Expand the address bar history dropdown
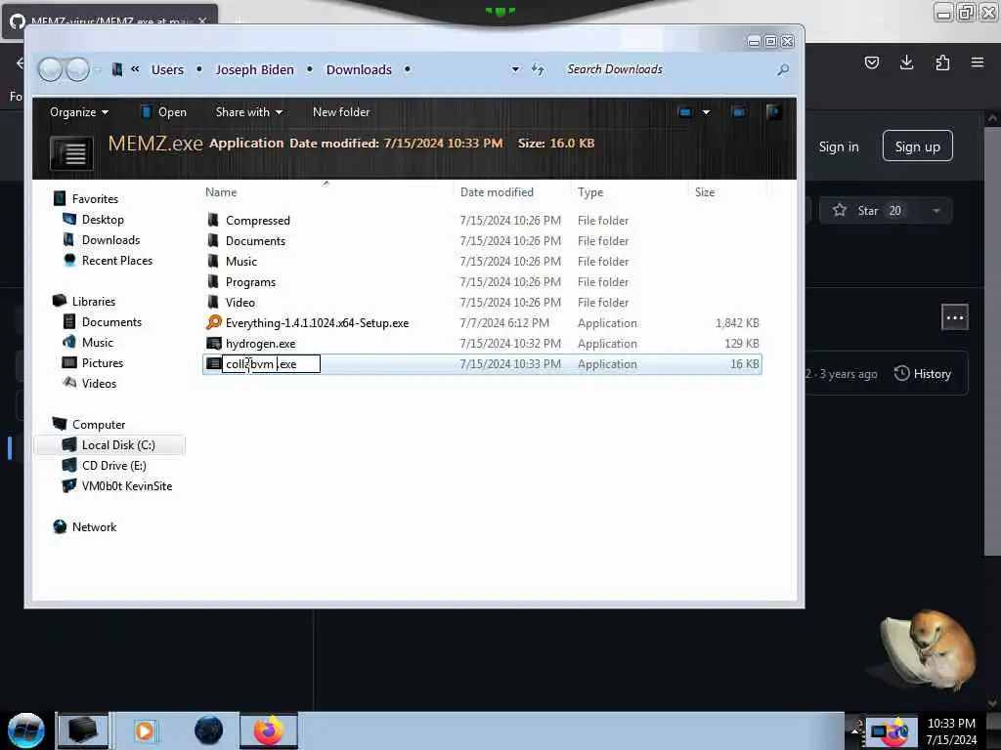This screenshot has width=1001, height=750. pos(515,69)
